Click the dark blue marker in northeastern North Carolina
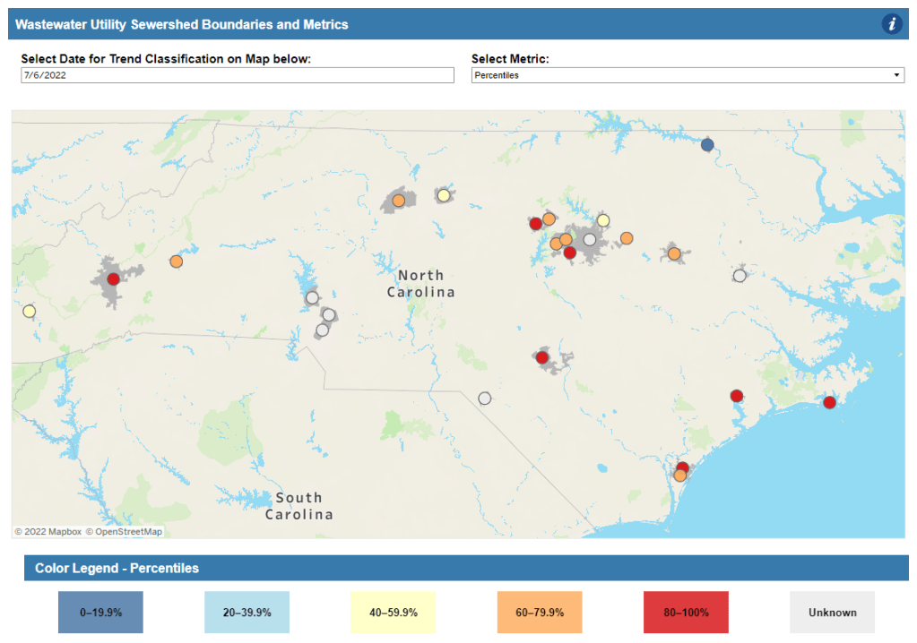The image size is (917, 643). click(707, 144)
